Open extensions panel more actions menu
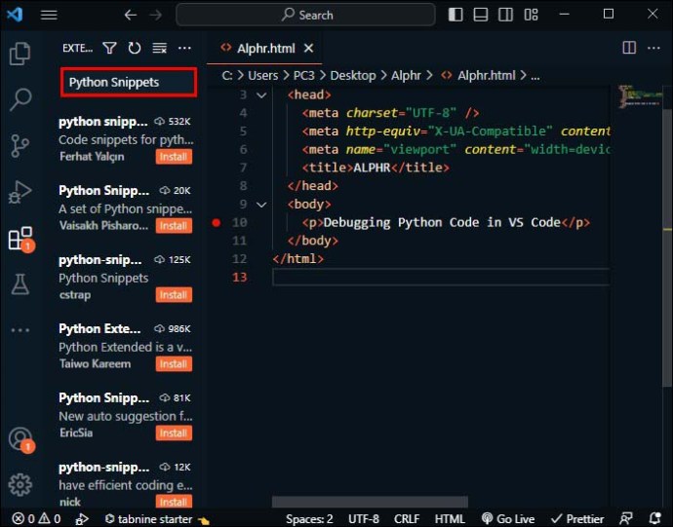 (x=184, y=48)
